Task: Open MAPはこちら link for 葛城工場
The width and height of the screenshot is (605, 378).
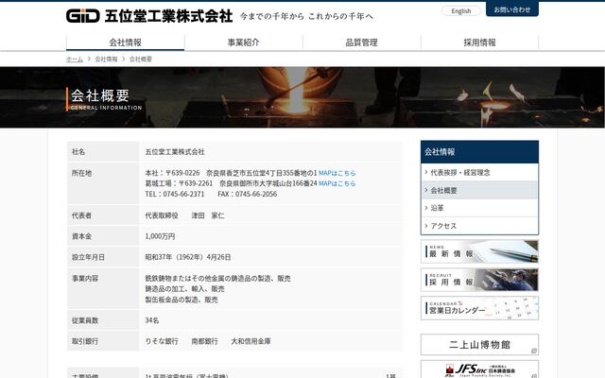Action: pyautogui.click(x=337, y=183)
